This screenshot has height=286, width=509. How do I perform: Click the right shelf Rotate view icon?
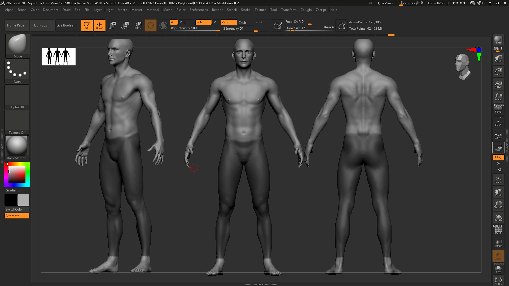tap(498, 217)
